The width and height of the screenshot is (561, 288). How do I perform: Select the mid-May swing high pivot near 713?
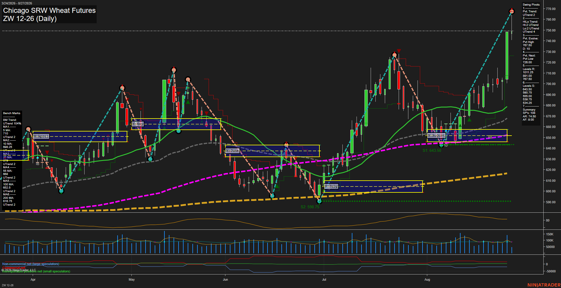(174, 70)
